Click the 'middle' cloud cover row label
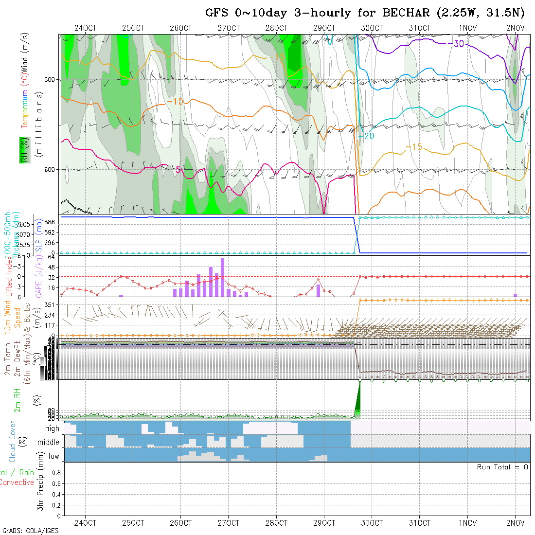 48,443
